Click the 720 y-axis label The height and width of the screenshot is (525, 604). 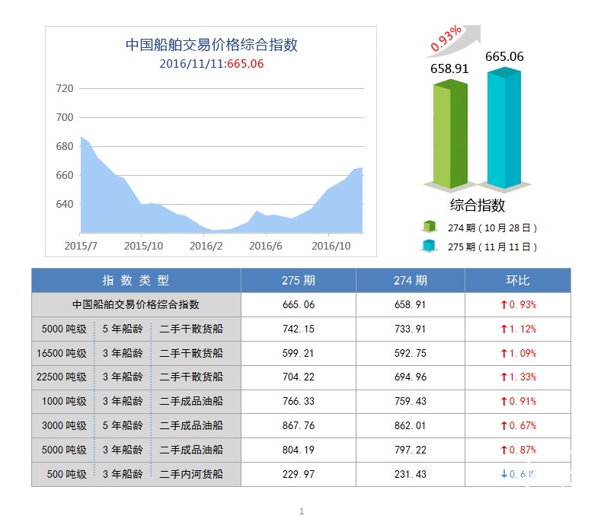64,88
